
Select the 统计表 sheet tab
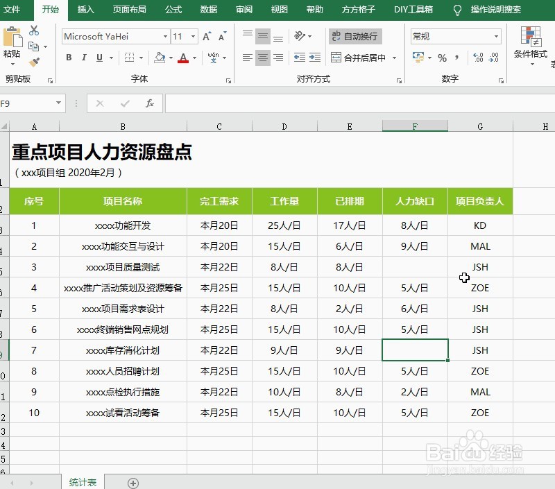(x=82, y=481)
